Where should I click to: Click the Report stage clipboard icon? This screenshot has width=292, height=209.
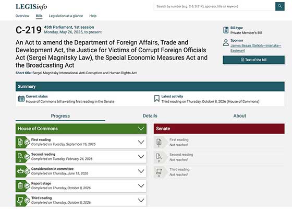[x=20, y=185]
